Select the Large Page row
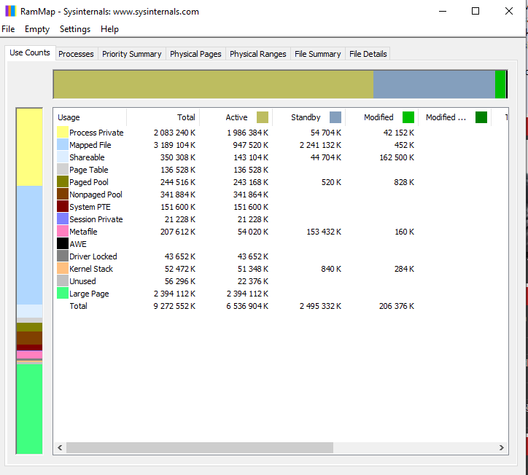This screenshot has height=475, width=528. [89, 294]
